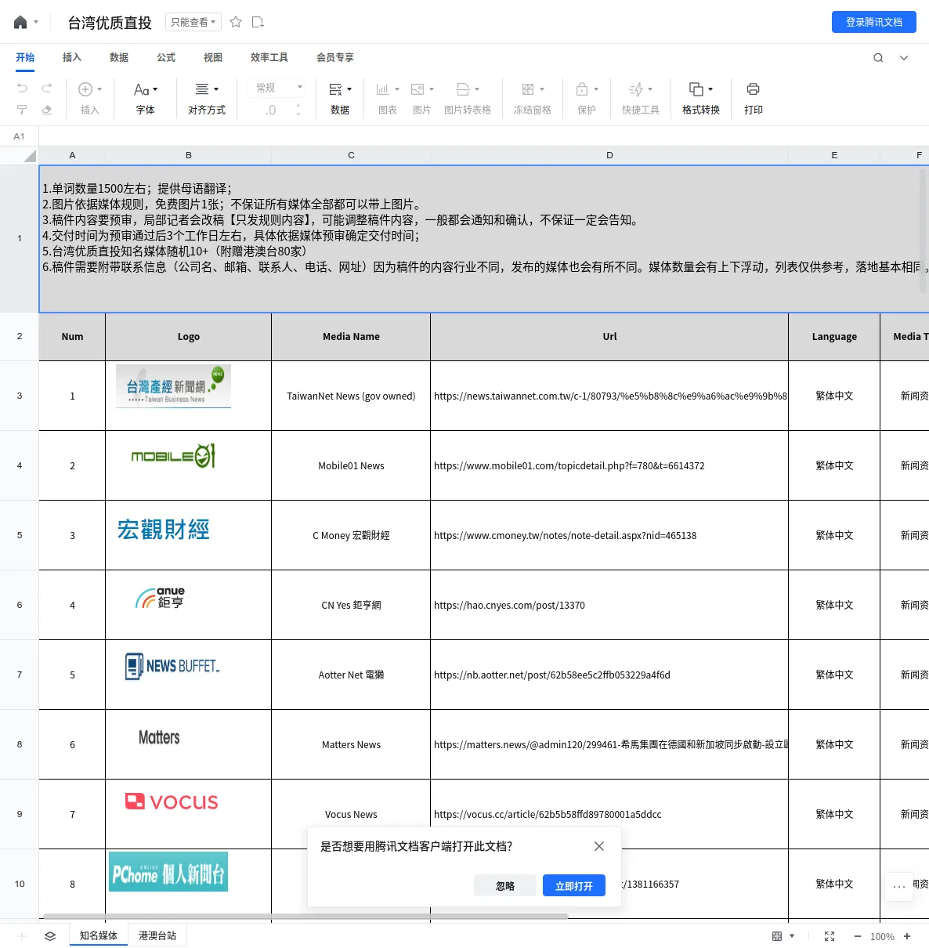Click the 登录腾讯文档 login button
Image resolution: width=929 pixels, height=948 pixels.
click(874, 22)
